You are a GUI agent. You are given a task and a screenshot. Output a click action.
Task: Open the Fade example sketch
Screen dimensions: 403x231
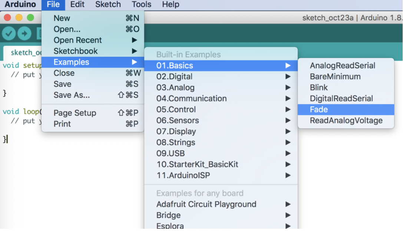(346, 109)
